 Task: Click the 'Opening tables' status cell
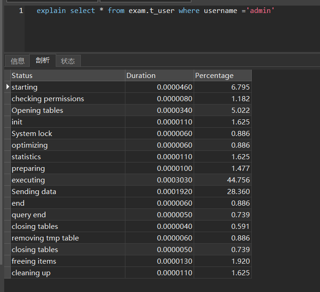pos(67,110)
